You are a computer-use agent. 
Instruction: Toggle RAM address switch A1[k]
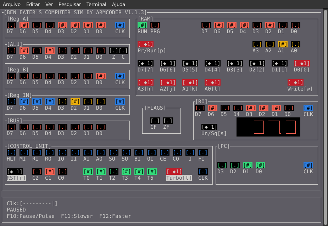pos(190,82)
